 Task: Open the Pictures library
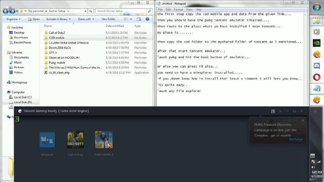click(19, 67)
